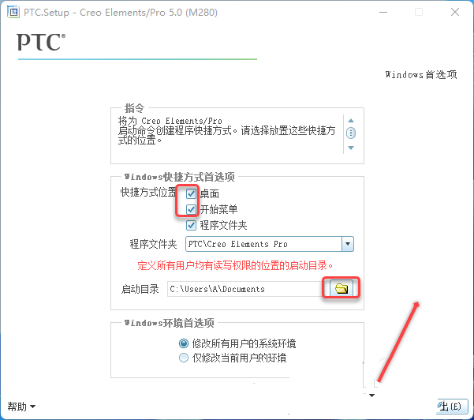Click the scroll down arrow in 指令 box
The height and width of the screenshot is (420, 474).
[x=351, y=148]
